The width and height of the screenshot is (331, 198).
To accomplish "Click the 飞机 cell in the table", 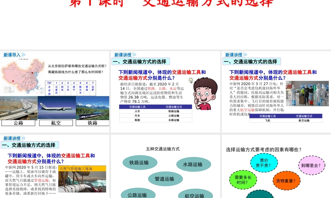I will point(268,120).
